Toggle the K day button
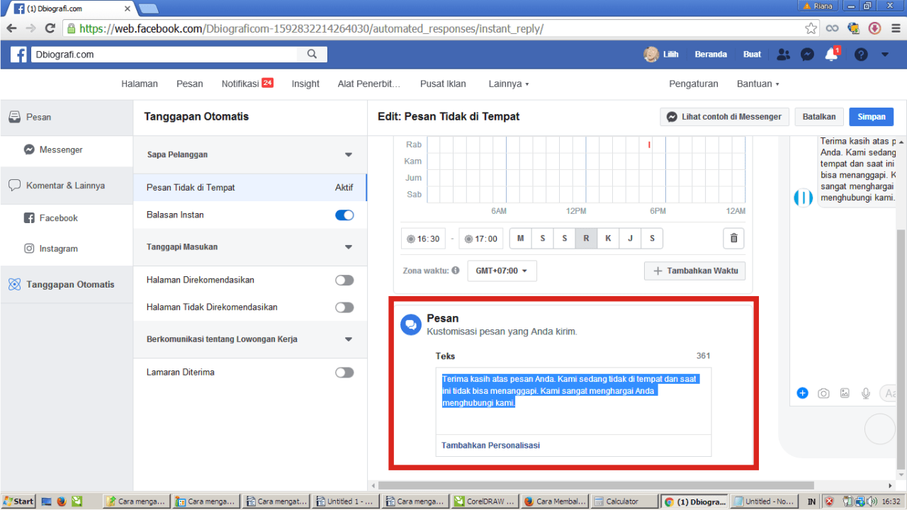 [x=608, y=239]
